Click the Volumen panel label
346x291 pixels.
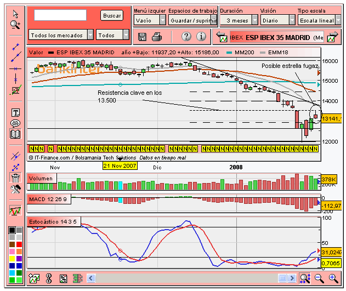[x=42, y=178]
